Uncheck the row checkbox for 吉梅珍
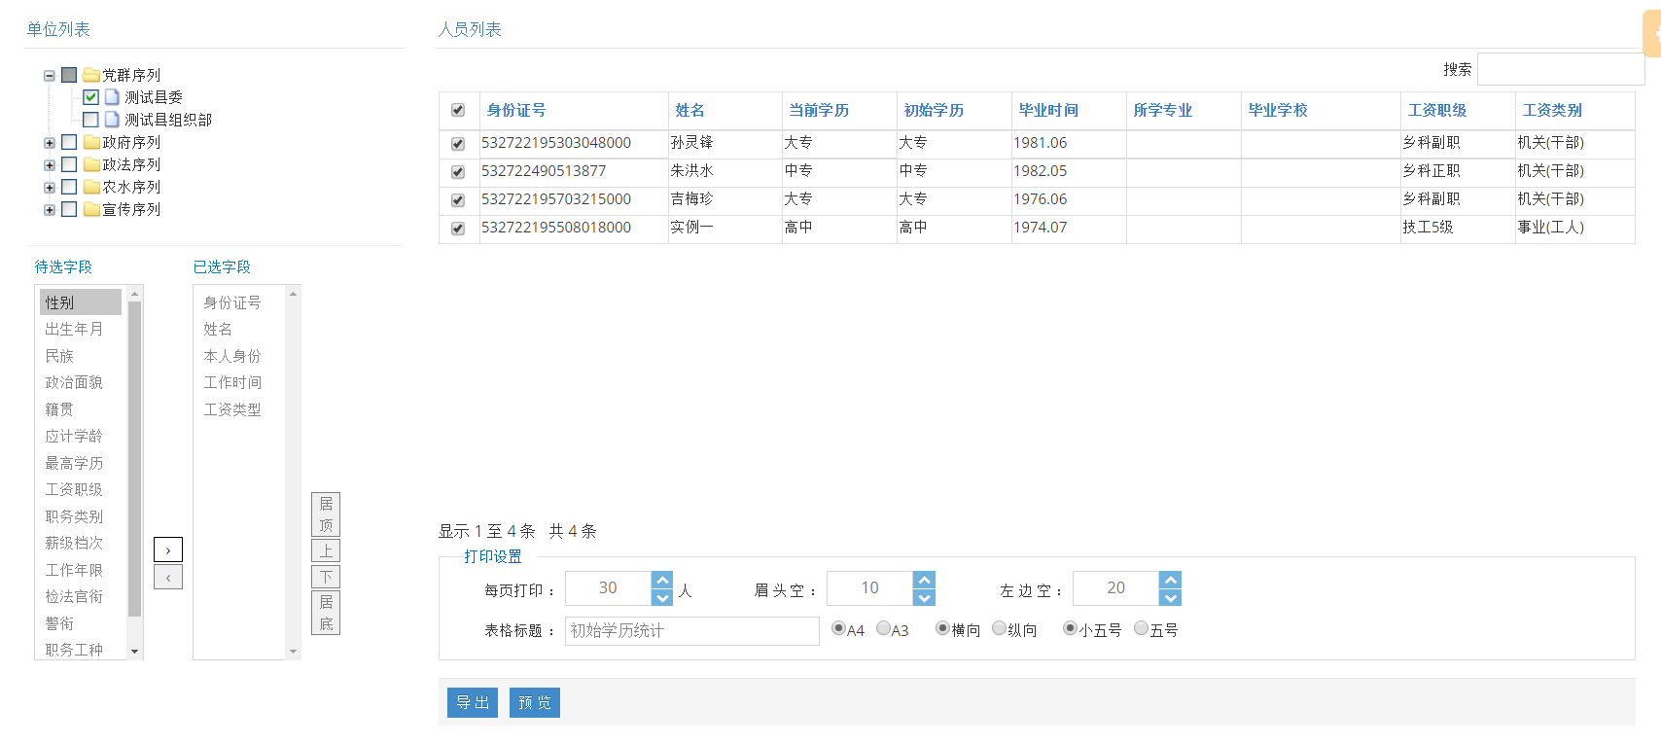This screenshot has width=1661, height=744. pos(458,200)
